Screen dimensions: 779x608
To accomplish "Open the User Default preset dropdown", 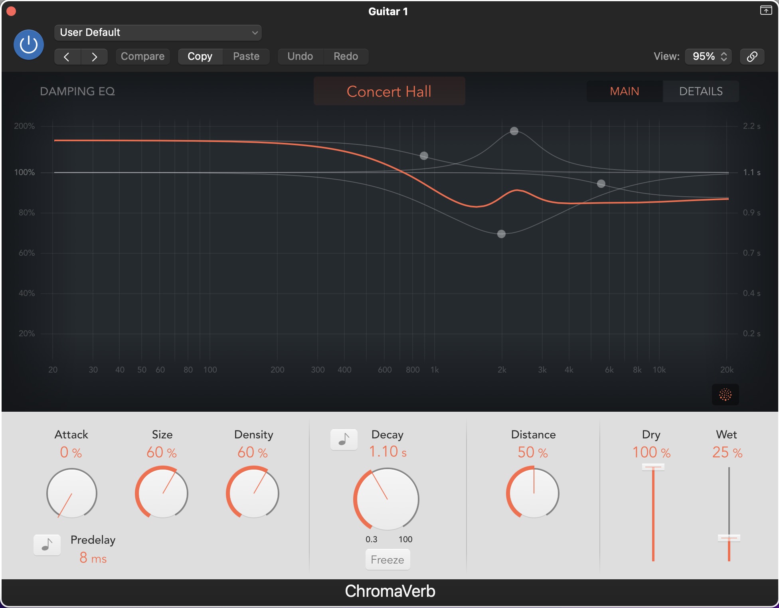I will tap(158, 32).
